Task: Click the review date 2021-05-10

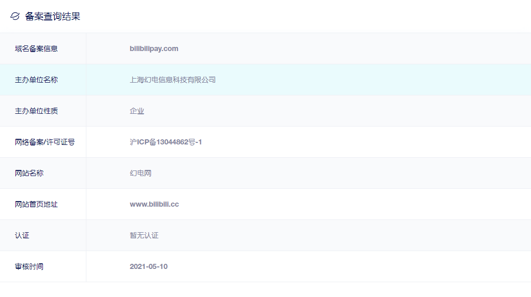Action: point(149,266)
